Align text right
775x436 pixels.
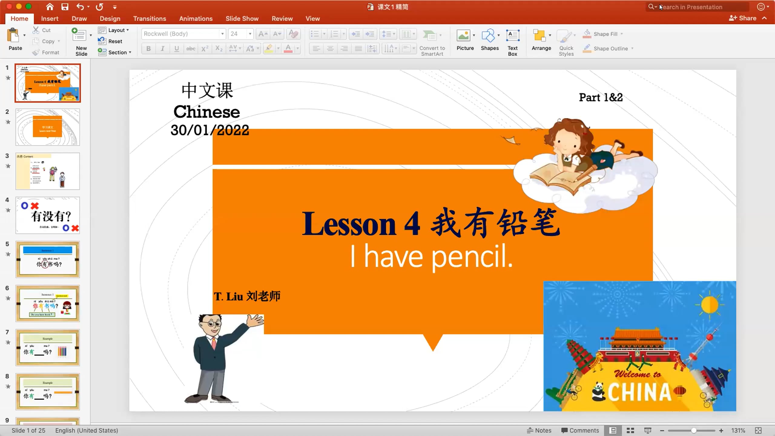[344, 48]
